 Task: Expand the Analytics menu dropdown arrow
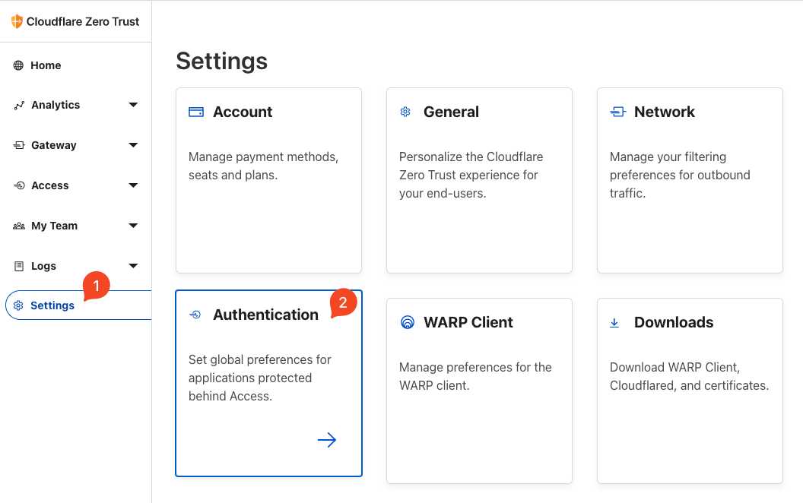(133, 105)
